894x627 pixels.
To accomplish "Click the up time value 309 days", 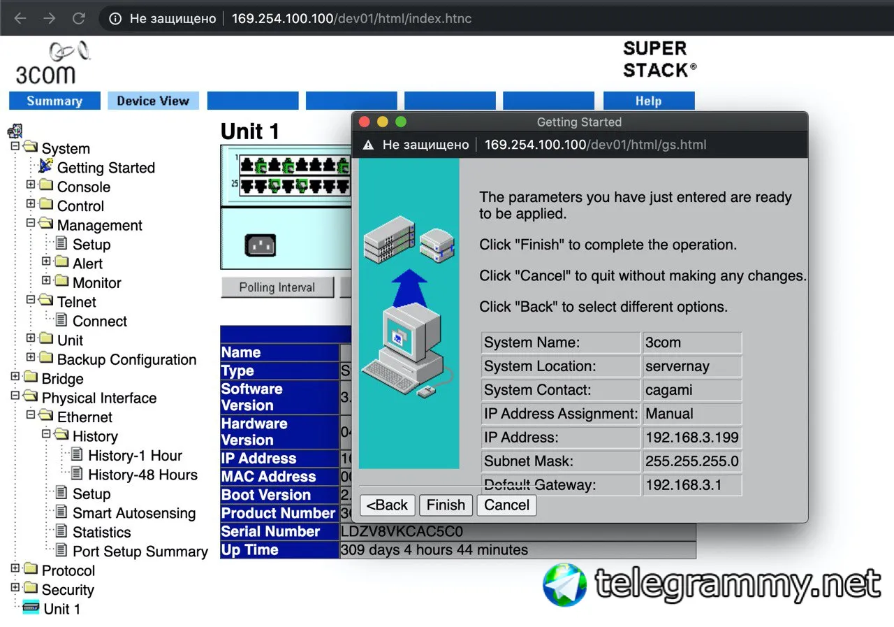I will [x=434, y=550].
